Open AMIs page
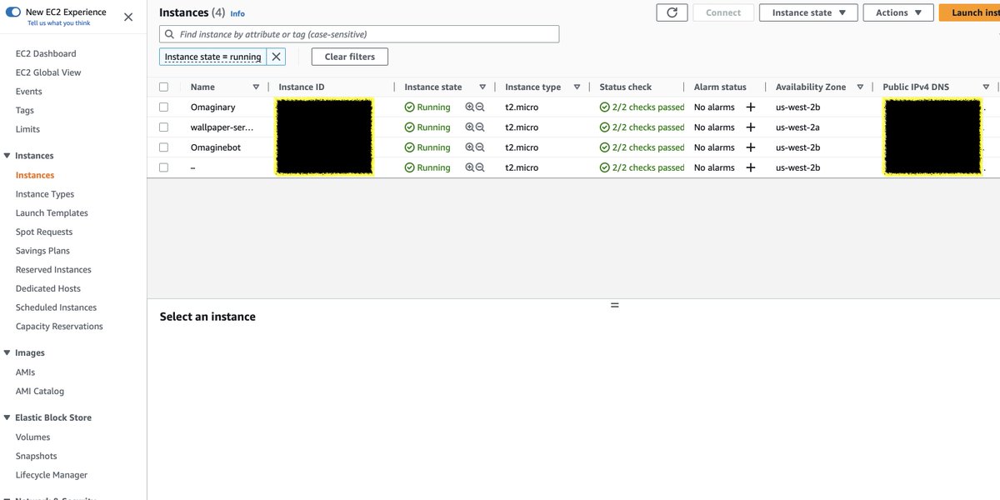Viewport: 1000px width, 500px height. pyautogui.click(x=26, y=372)
